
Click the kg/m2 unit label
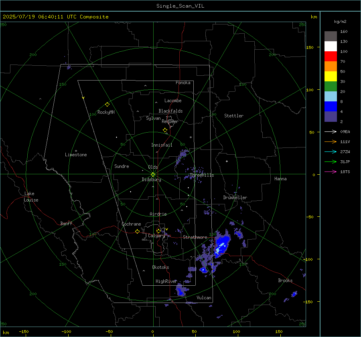tap(340, 22)
